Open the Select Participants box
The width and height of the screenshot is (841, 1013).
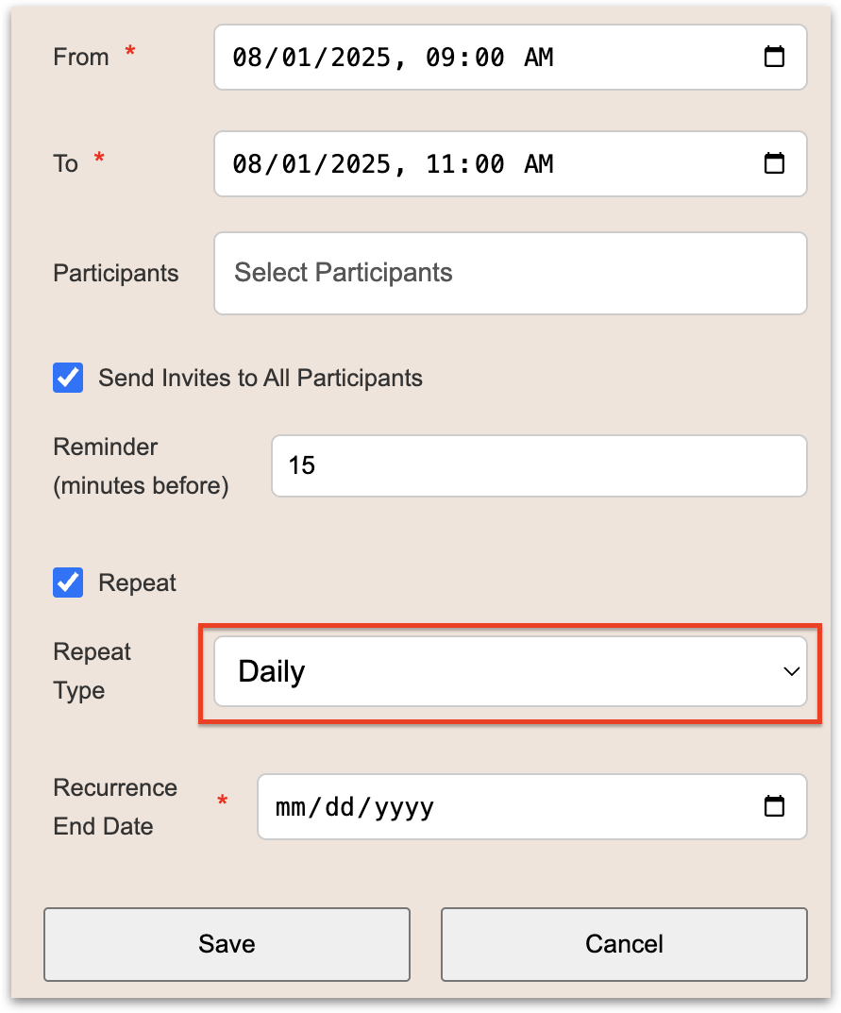[510, 273]
